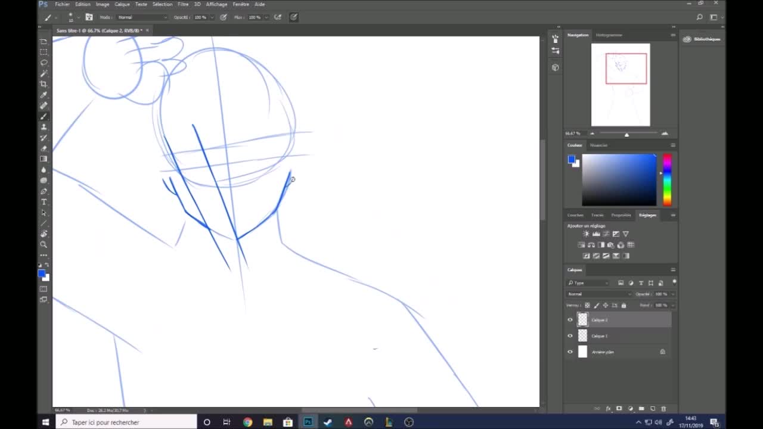The width and height of the screenshot is (763, 429).
Task: Select the Calque 1 layer
Action: coord(619,336)
